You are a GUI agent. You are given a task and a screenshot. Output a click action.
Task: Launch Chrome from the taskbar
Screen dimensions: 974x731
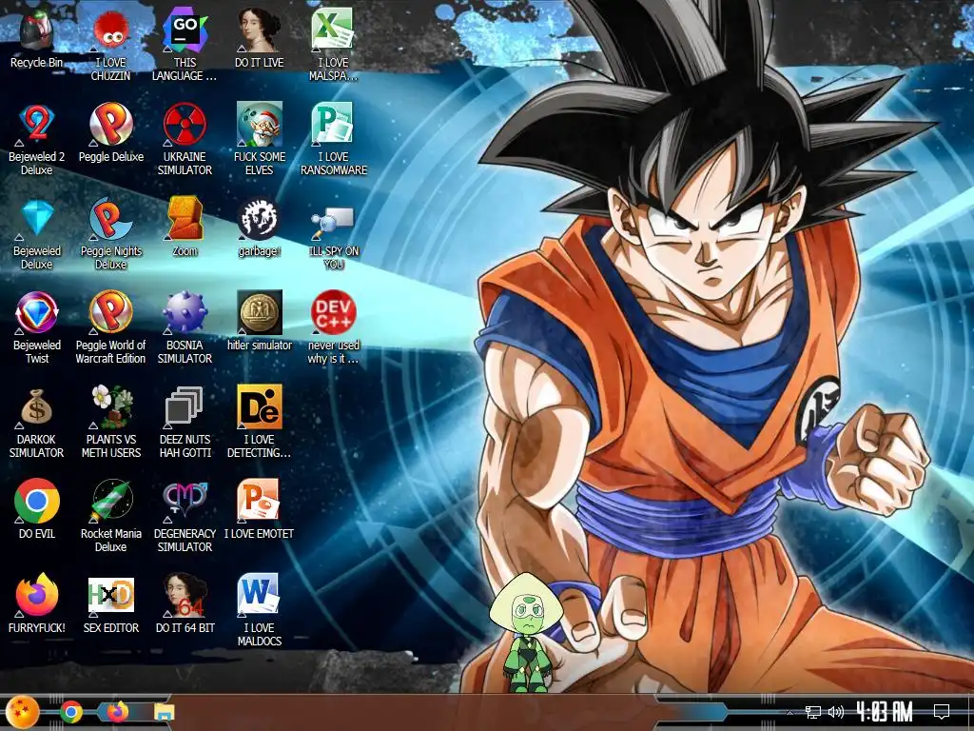(x=70, y=712)
